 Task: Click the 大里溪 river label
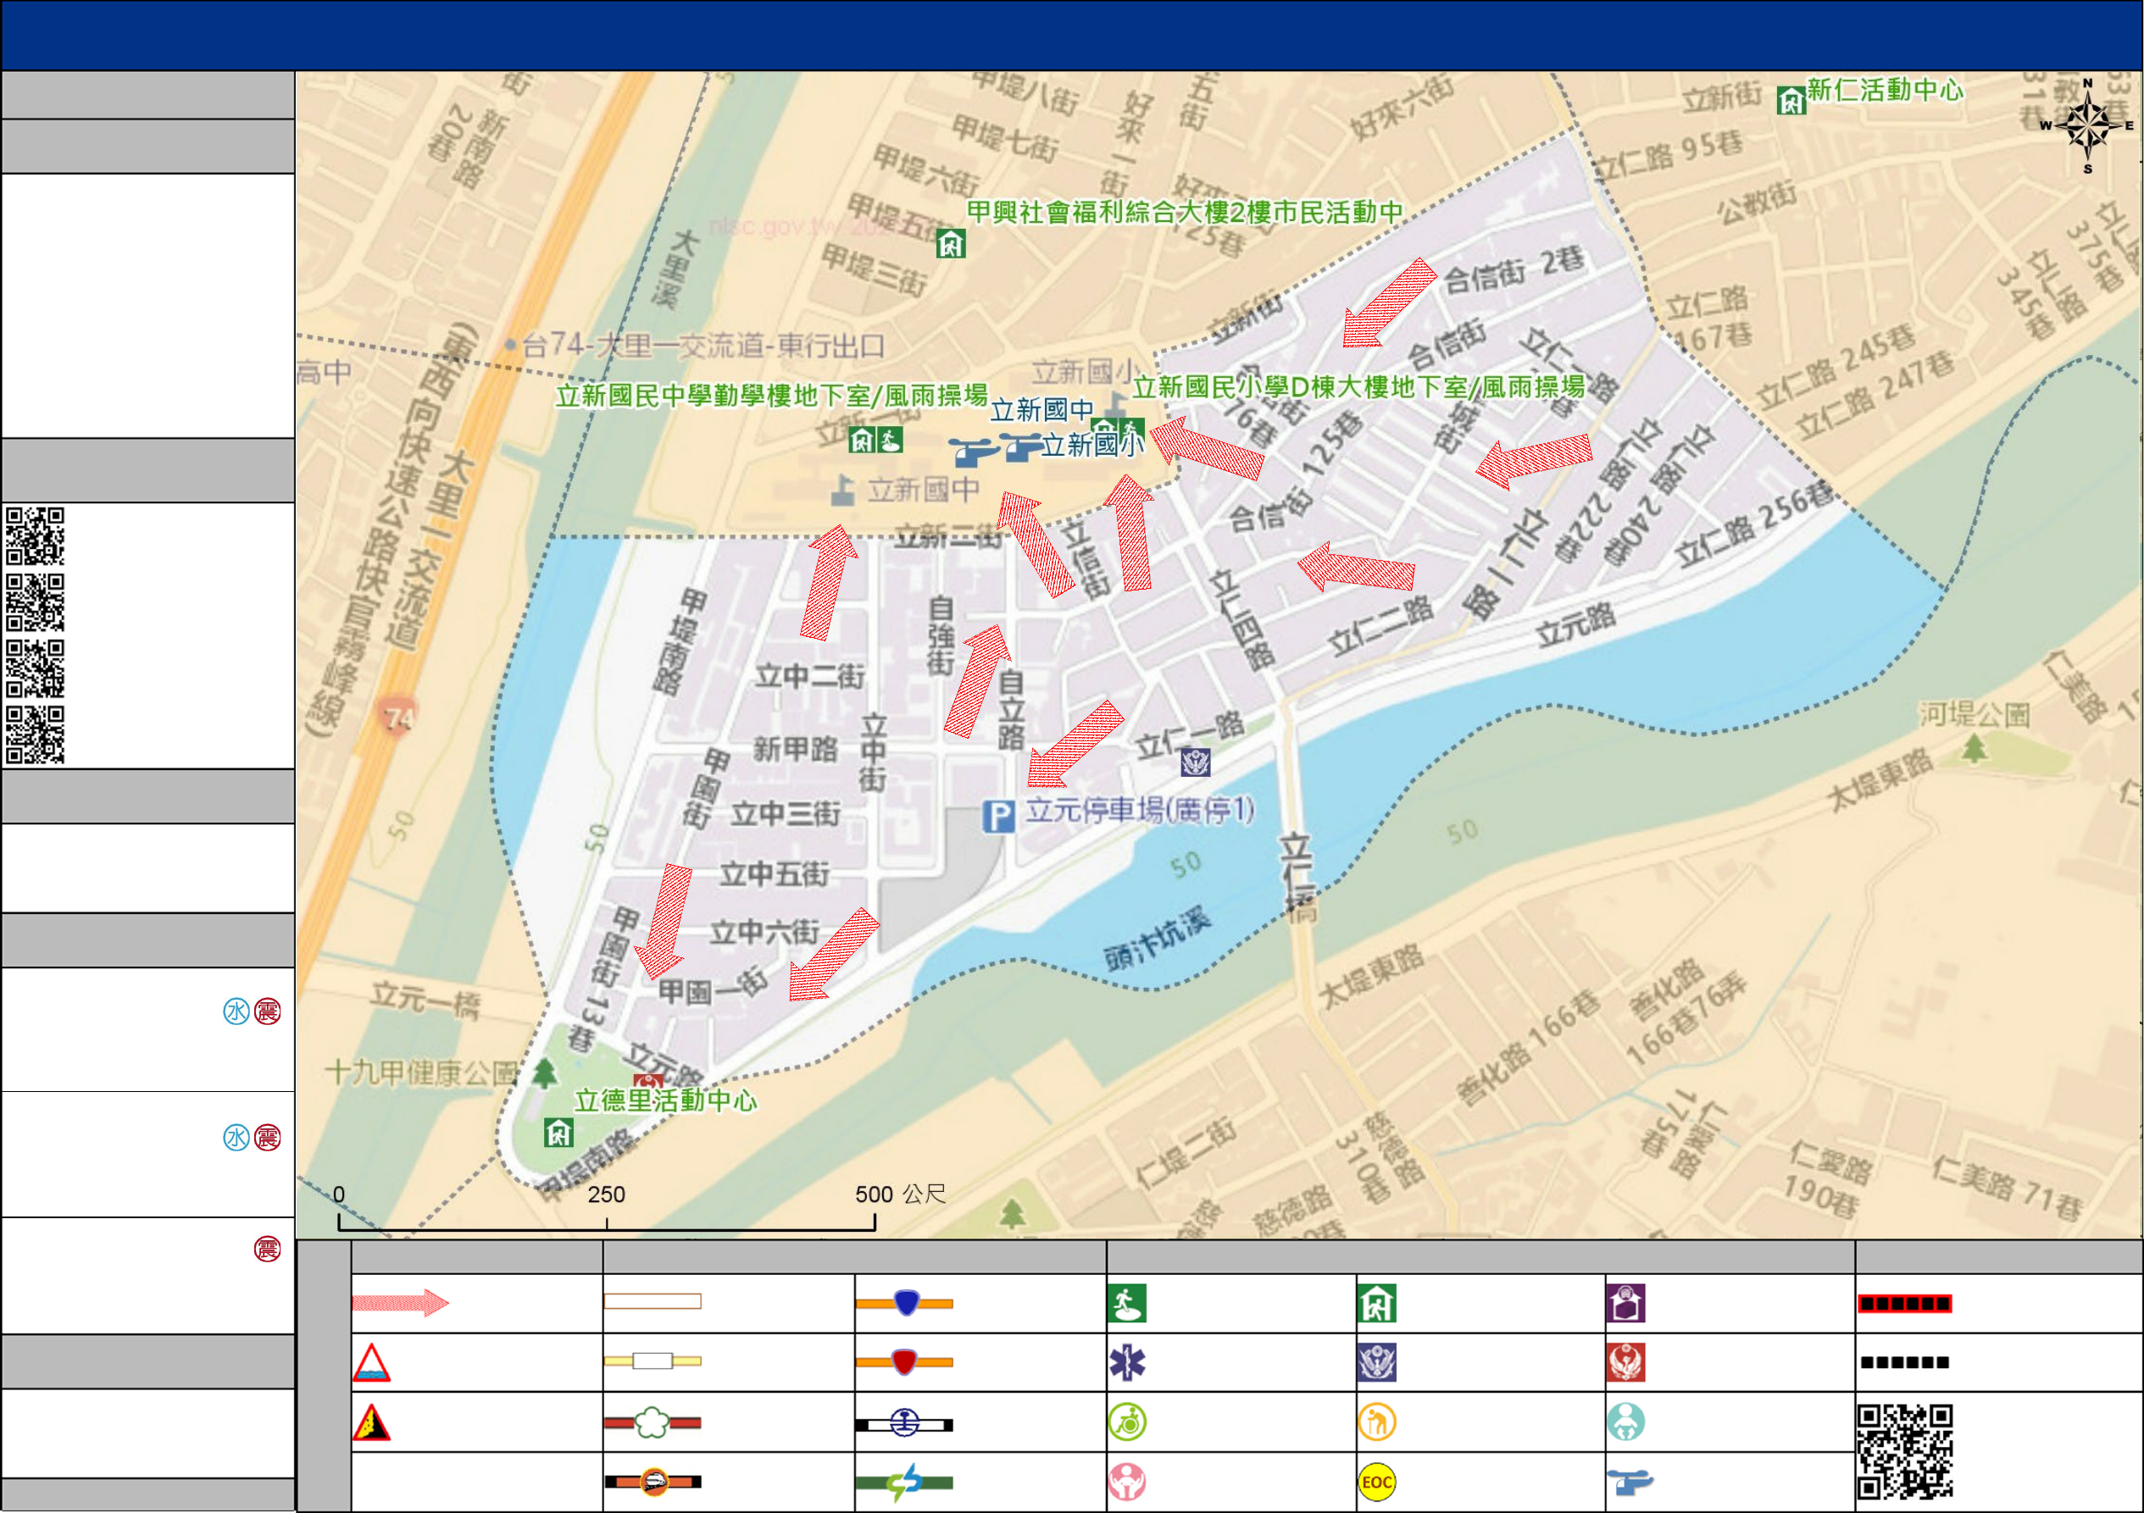click(675, 269)
